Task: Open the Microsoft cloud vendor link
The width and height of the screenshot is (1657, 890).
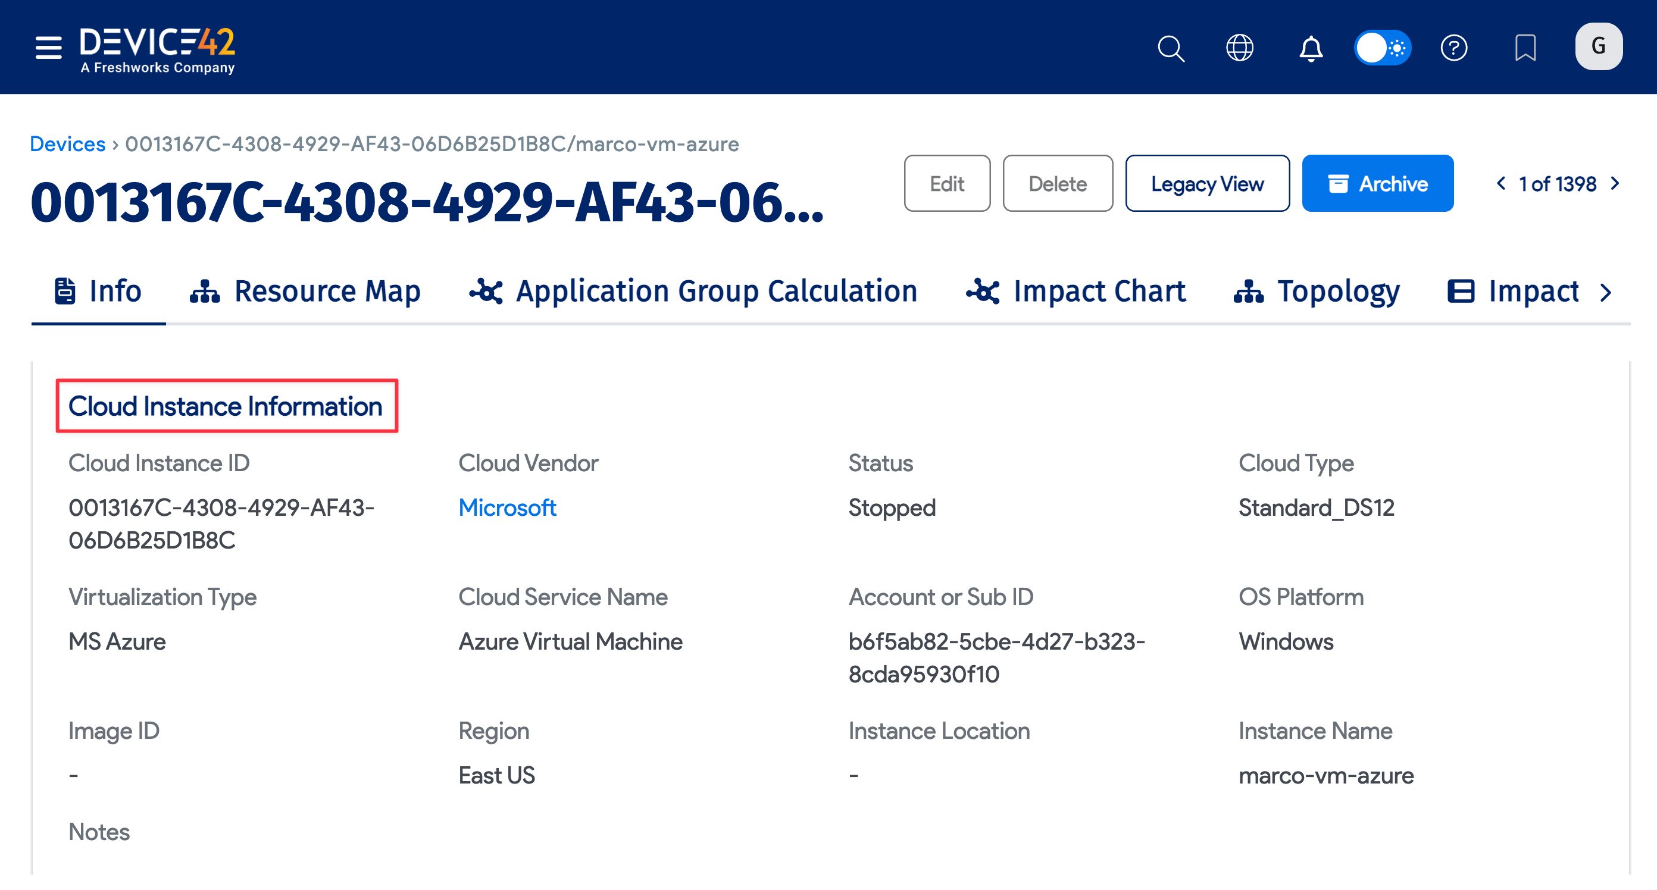Action: 508,507
